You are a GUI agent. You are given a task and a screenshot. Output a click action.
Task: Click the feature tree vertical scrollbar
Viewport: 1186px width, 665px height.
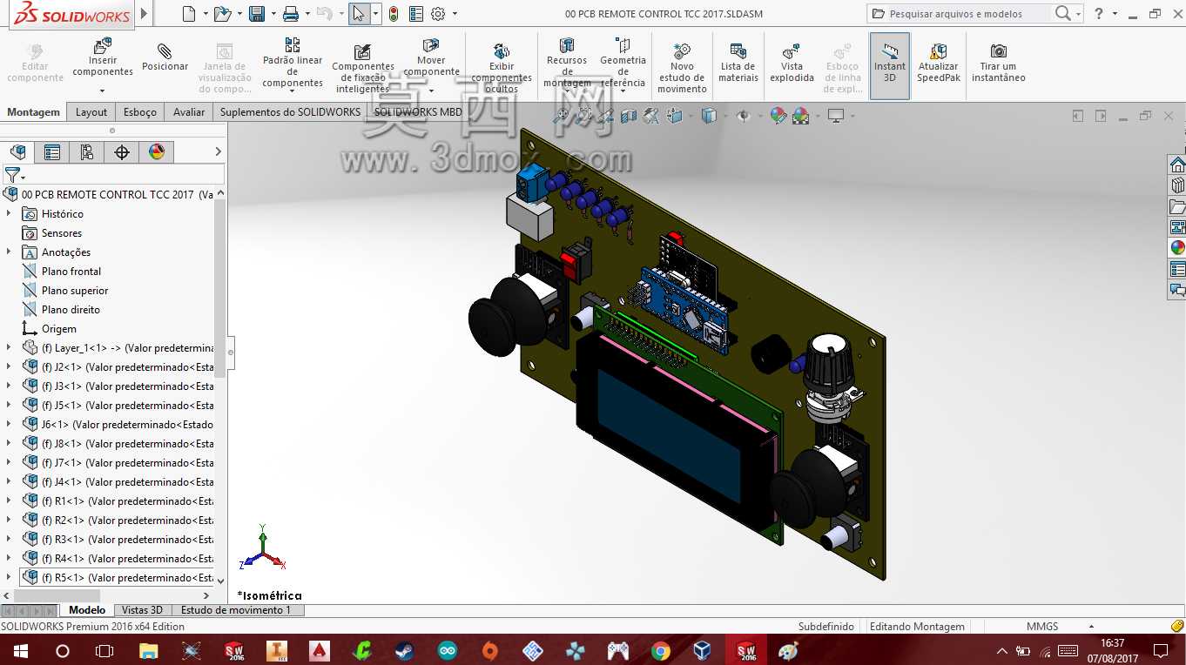point(220,287)
